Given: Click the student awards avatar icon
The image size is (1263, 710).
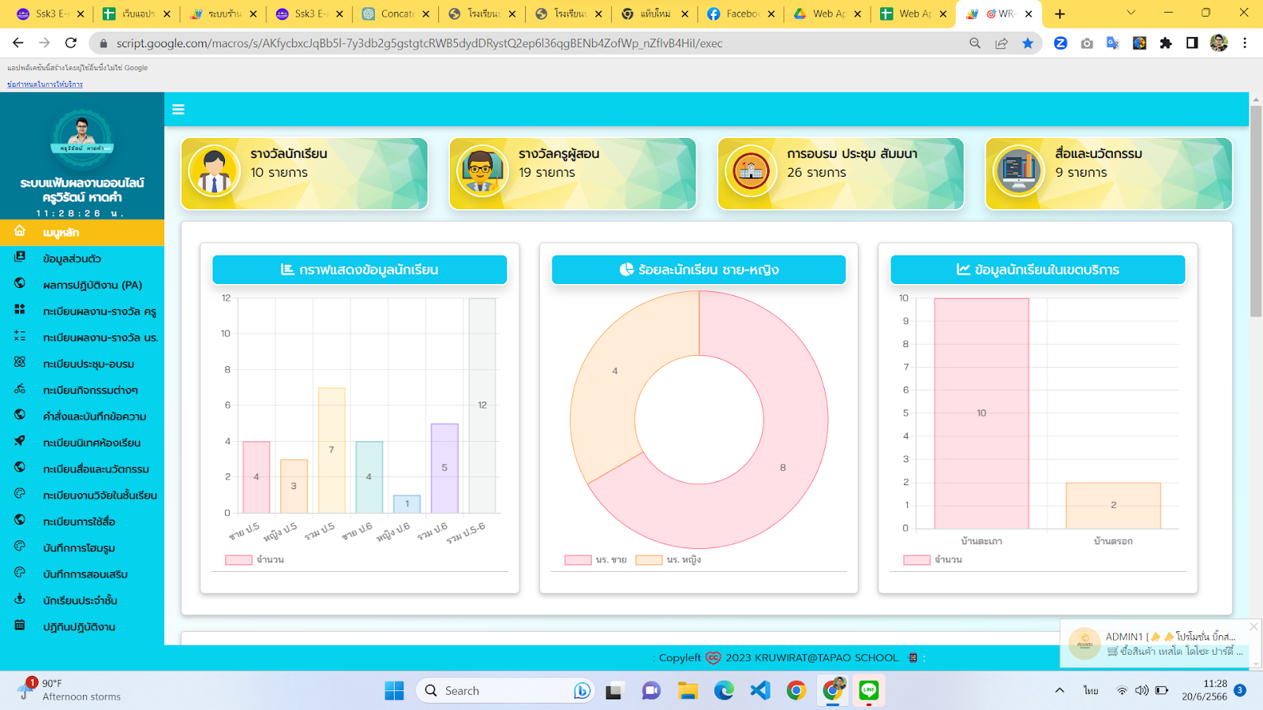Looking at the screenshot, I should (214, 171).
